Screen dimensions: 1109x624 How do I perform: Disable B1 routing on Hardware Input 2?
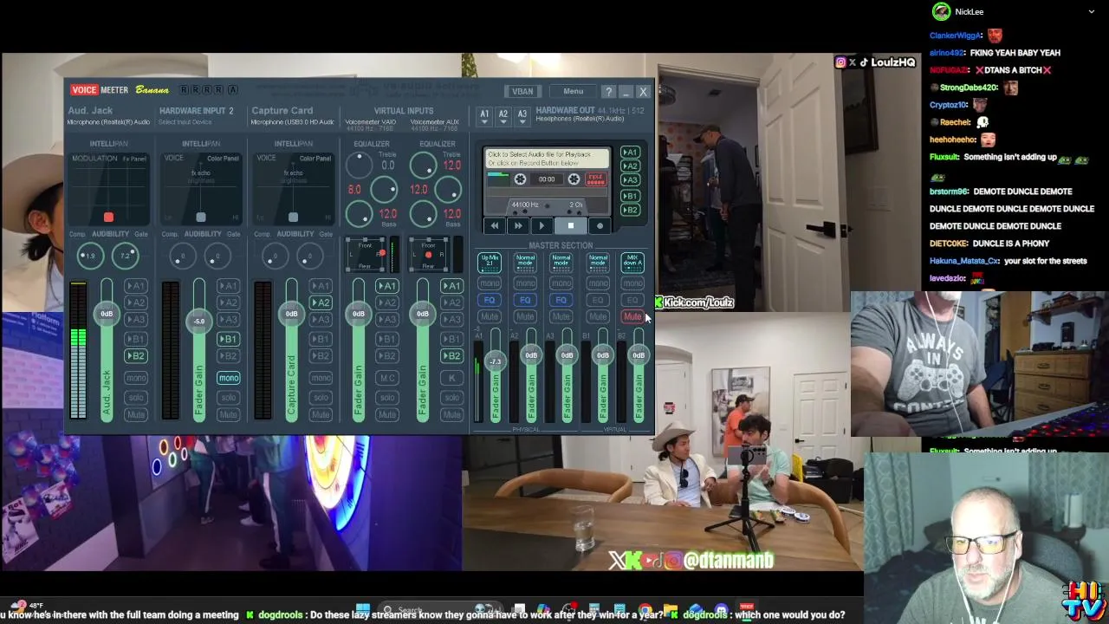(x=229, y=339)
